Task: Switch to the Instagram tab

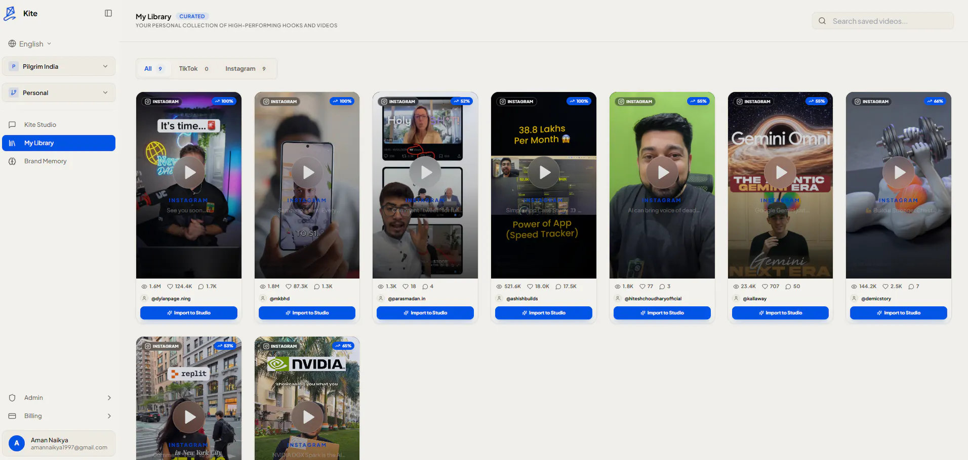Action: coord(246,69)
